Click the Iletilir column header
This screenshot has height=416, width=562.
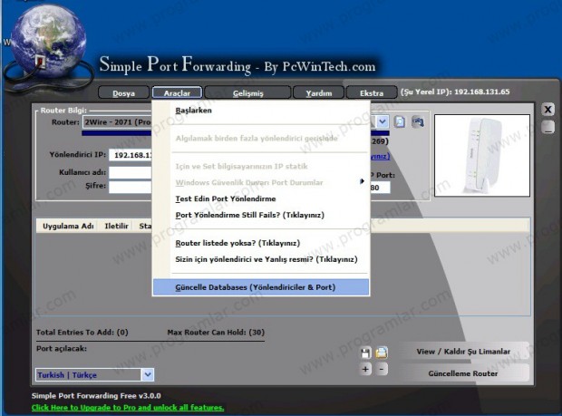[x=116, y=226]
